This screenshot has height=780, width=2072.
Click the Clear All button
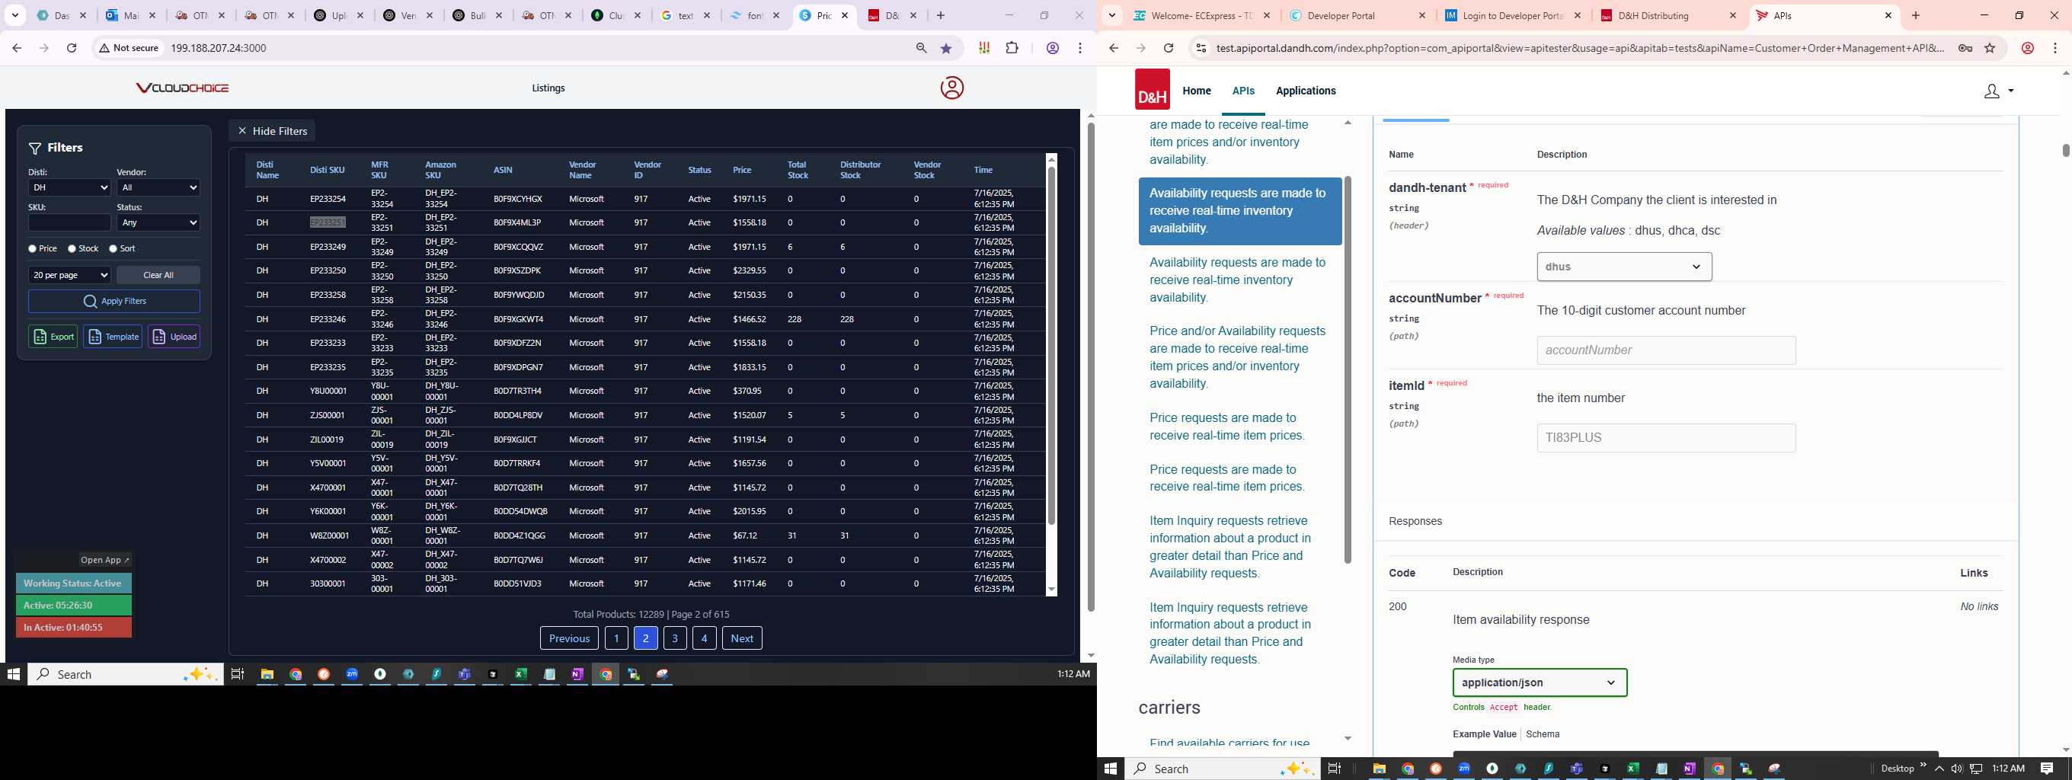pyautogui.click(x=158, y=275)
